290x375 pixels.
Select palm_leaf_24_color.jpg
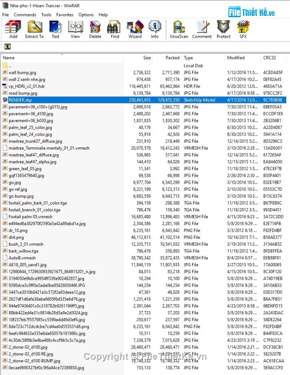tap(30, 134)
